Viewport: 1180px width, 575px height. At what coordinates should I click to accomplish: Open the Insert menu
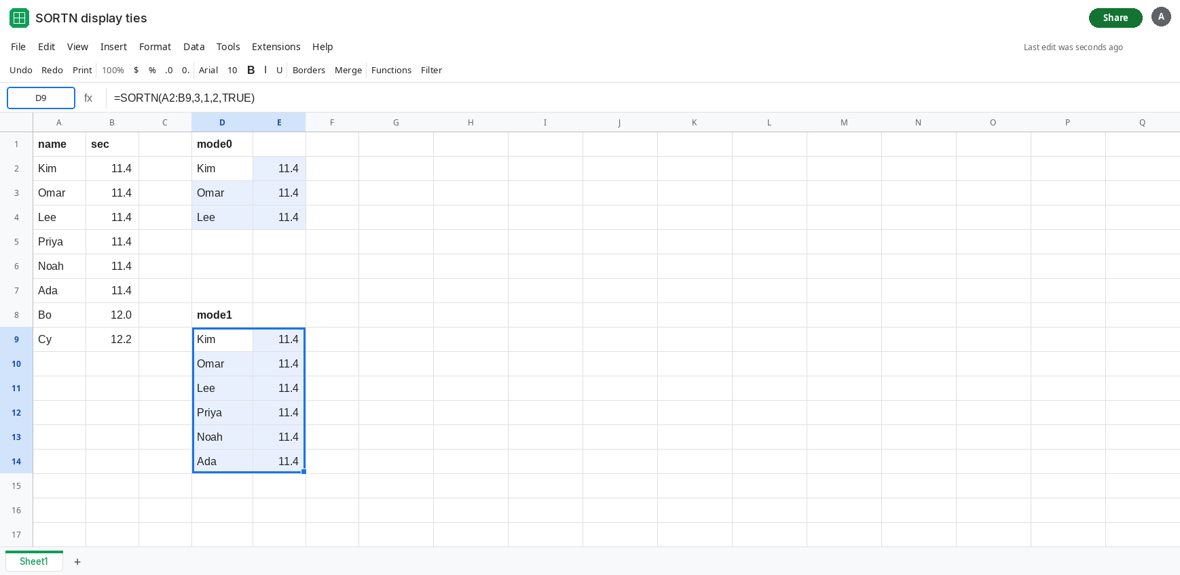click(113, 47)
